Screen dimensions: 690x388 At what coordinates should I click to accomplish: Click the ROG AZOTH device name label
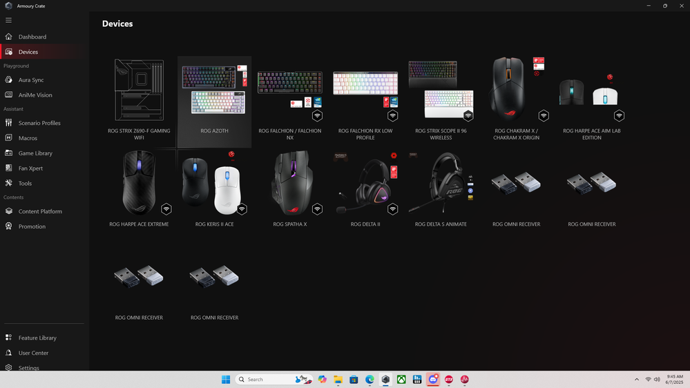coord(214,130)
